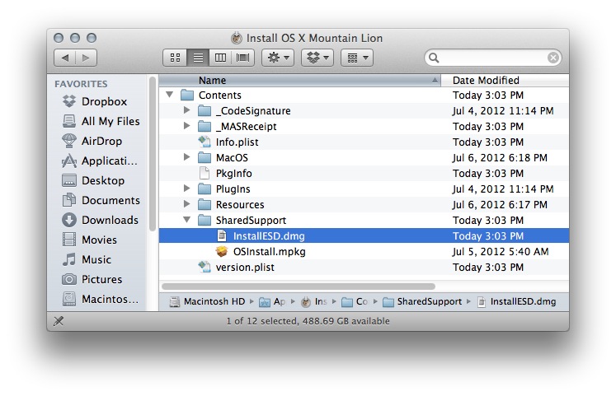This screenshot has height=396, width=616.
Task: Select the Contents folder icon
Action: (x=187, y=95)
